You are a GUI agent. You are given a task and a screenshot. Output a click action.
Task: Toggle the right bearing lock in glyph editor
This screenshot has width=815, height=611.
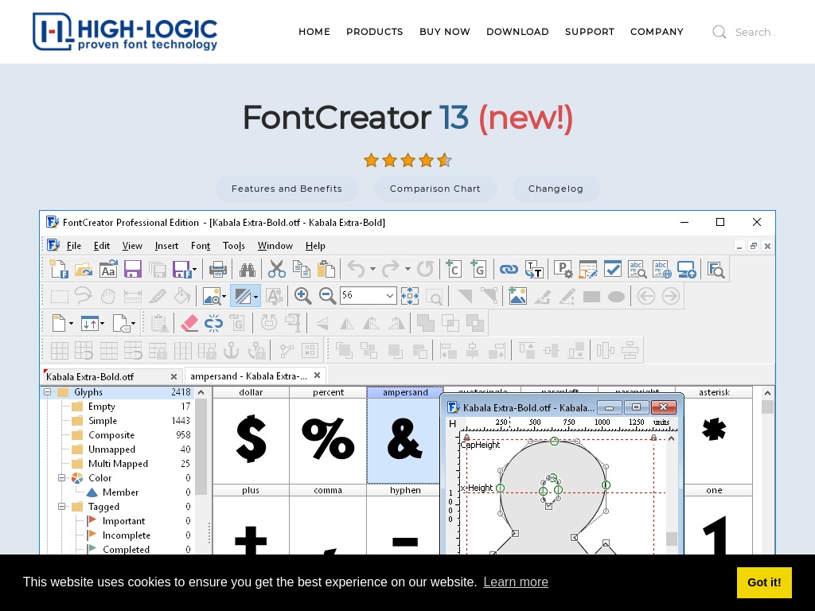point(653,438)
